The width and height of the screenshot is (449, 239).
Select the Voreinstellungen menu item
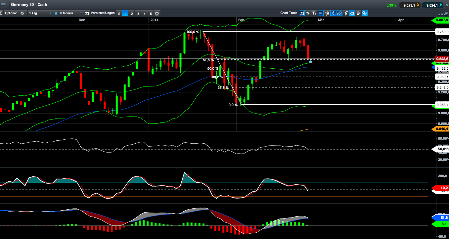(x=103, y=13)
